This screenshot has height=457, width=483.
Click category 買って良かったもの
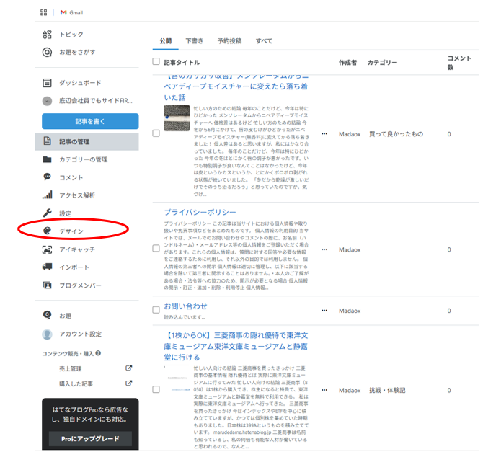click(x=396, y=134)
